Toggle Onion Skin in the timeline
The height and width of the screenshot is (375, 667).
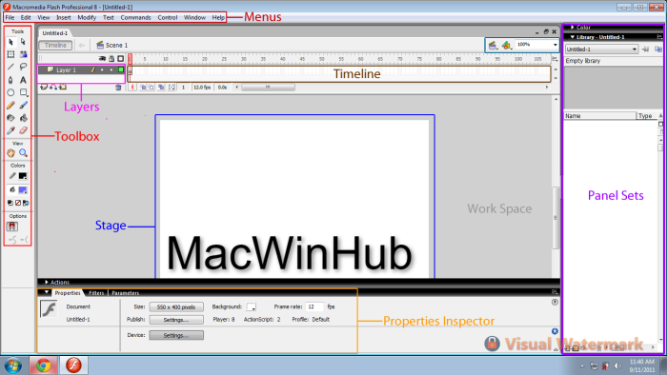coord(143,87)
